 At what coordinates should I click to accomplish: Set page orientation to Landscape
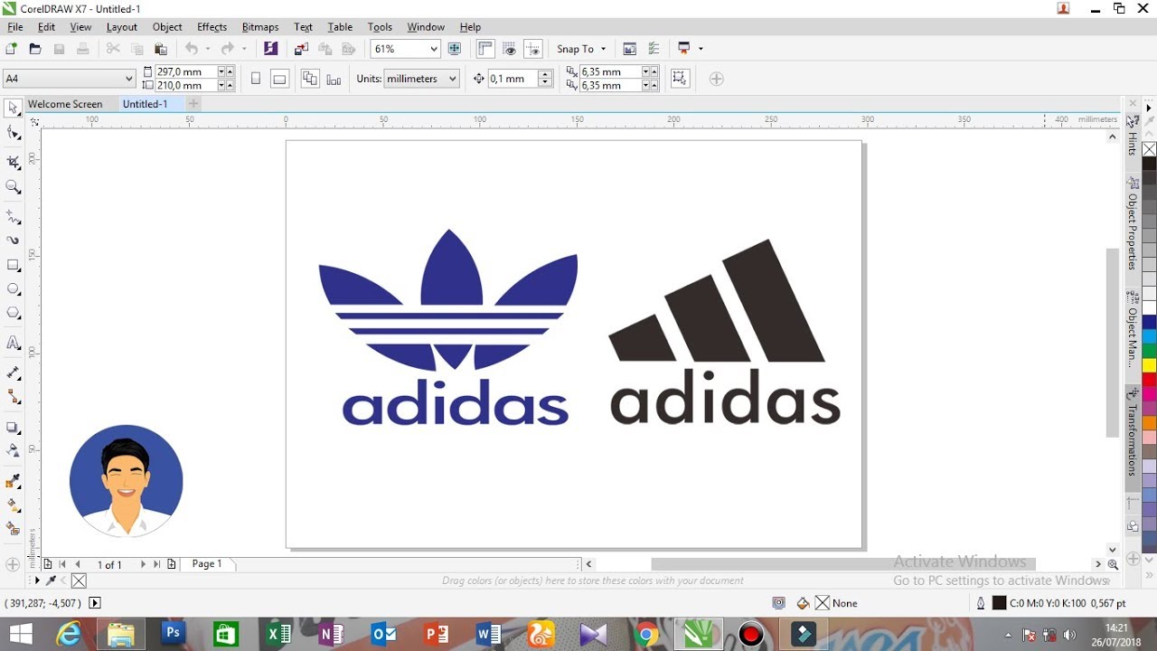tap(279, 79)
